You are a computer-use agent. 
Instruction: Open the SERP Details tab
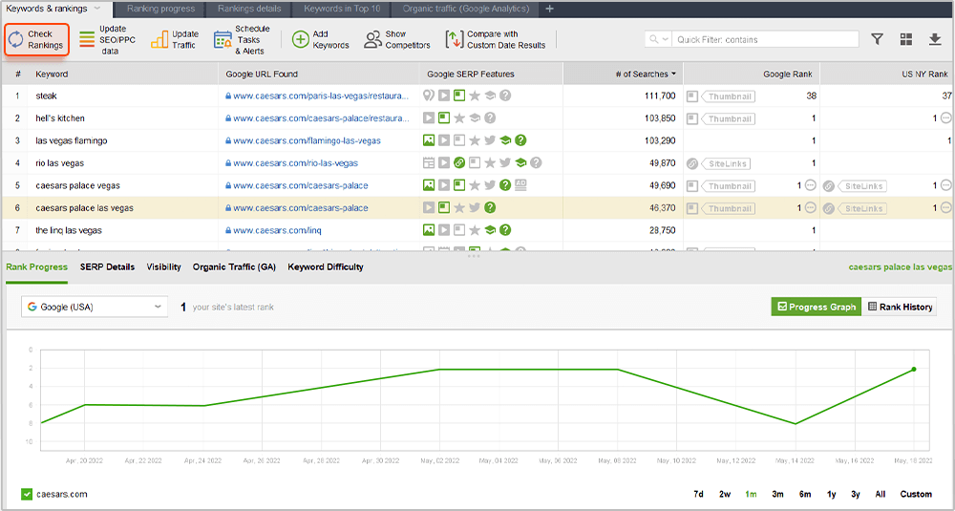107,266
